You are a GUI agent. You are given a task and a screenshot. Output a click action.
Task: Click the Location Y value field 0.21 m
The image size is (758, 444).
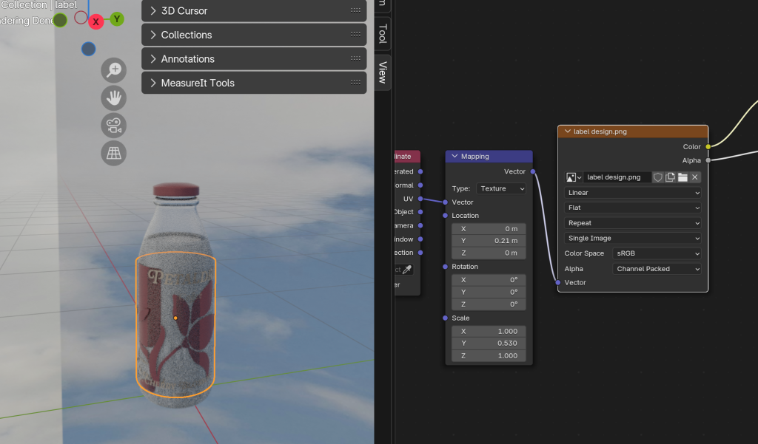(489, 241)
